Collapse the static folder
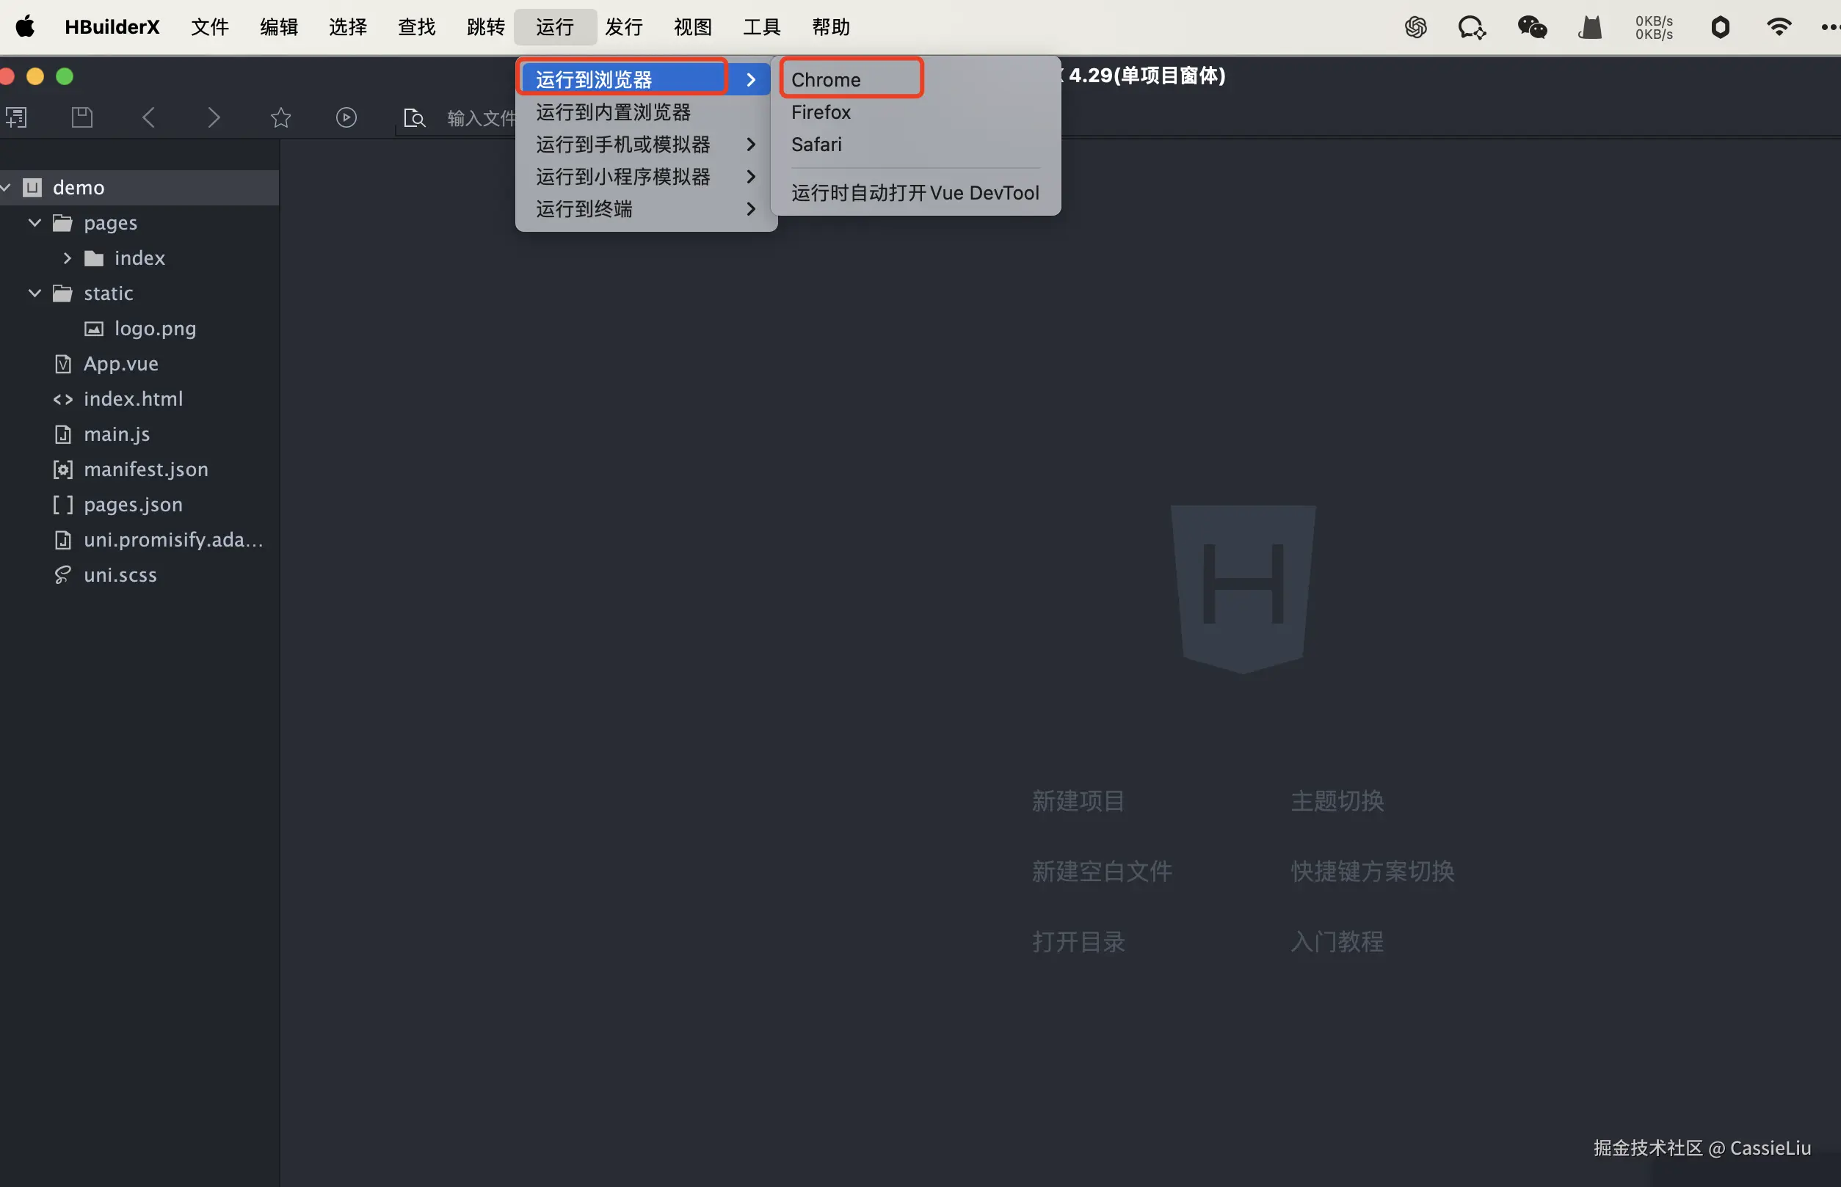Viewport: 1841px width, 1187px height. coord(35,293)
